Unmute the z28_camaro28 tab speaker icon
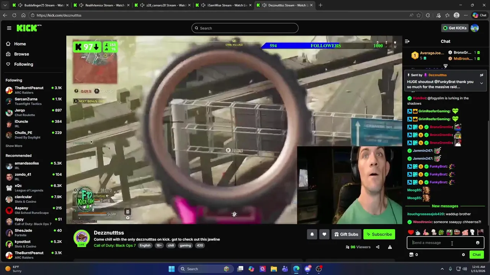This screenshot has width=490, height=275. [142, 5]
